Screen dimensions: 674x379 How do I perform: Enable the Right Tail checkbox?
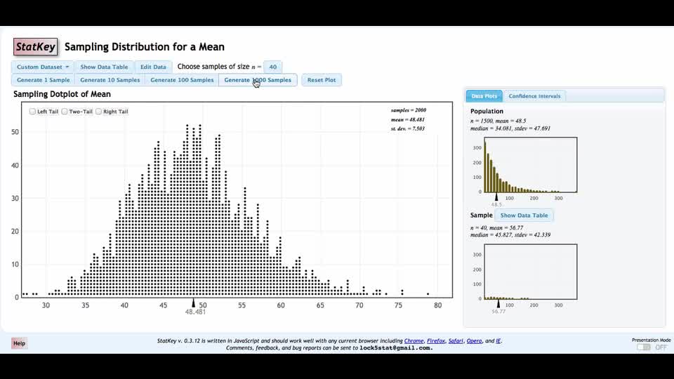click(98, 112)
